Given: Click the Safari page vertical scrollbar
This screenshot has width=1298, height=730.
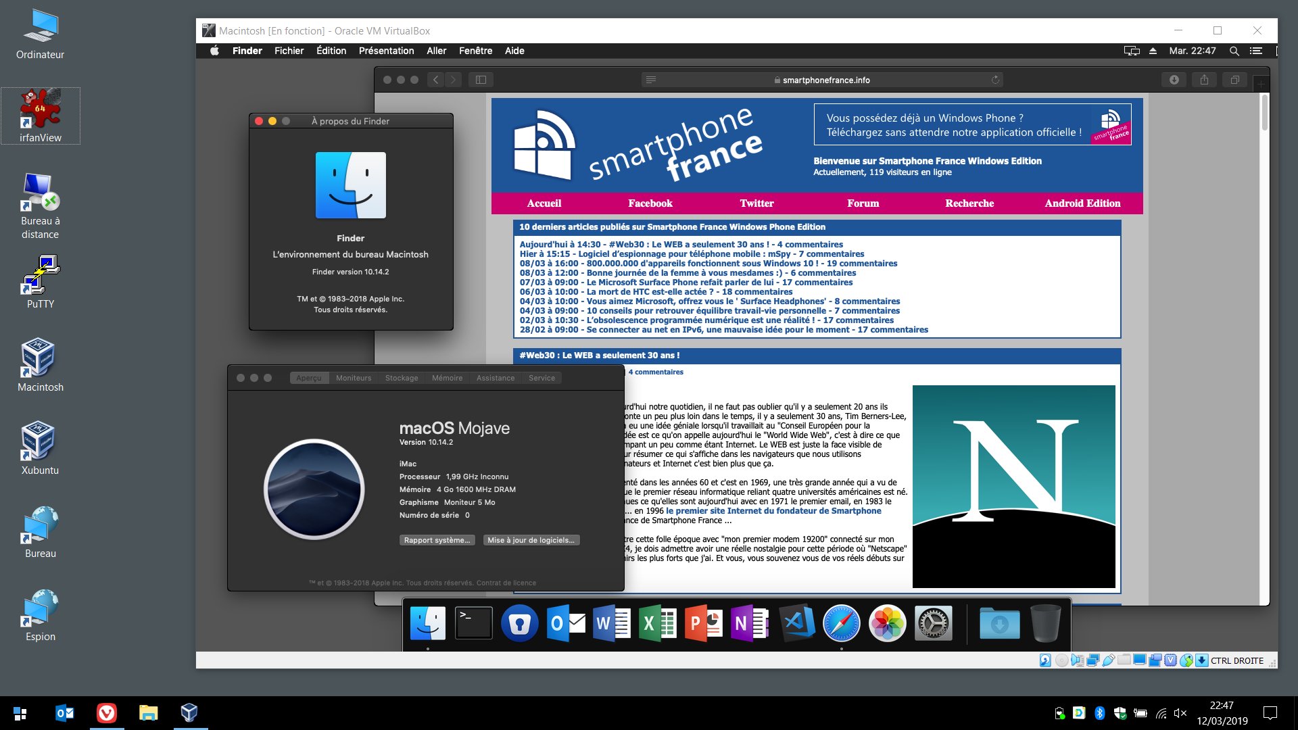Looking at the screenshot, I should pos(1264,112).
